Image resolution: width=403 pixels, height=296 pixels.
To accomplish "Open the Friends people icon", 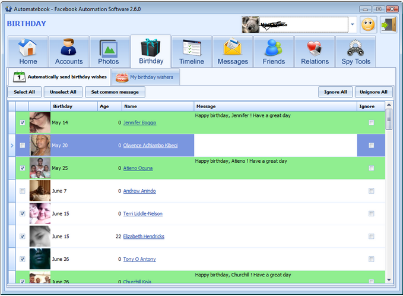I will (274, 48).
